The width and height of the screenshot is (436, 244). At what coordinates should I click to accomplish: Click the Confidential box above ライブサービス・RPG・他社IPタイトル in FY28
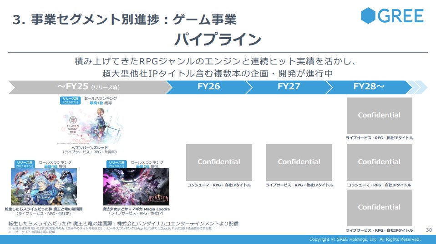click(x=379, y=116)
